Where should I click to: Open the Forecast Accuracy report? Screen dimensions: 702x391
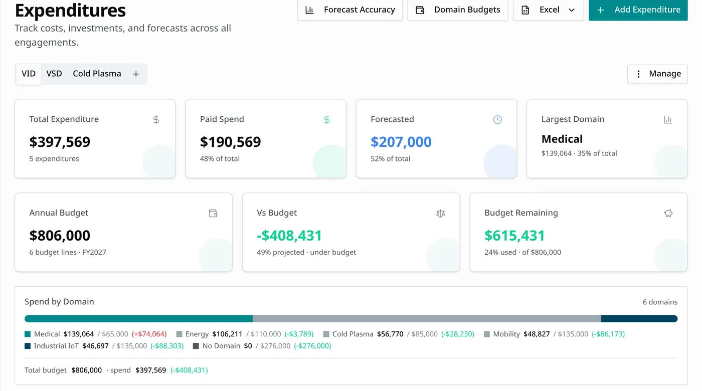[350, 10]
